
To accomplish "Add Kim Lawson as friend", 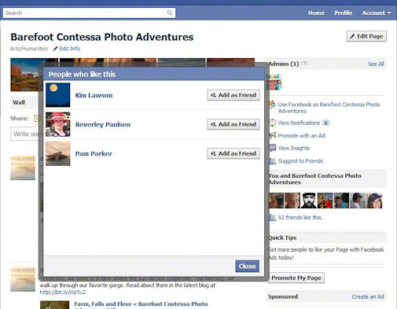I will coord(233,95).
